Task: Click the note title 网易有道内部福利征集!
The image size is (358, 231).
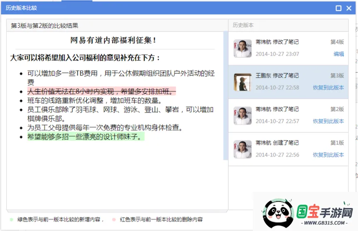Action: 113,40
